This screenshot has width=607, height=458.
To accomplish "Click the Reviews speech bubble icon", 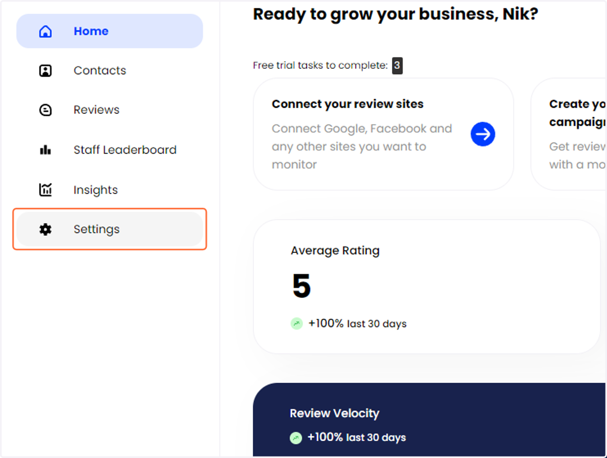I will coord(46,110).
